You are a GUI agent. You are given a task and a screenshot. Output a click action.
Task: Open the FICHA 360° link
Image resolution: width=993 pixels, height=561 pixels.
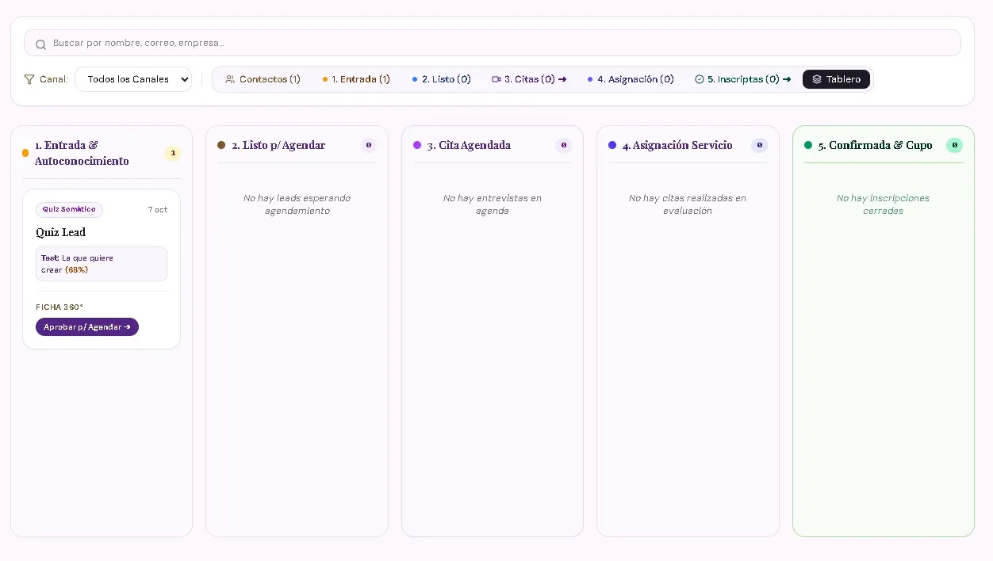point(59,307)
